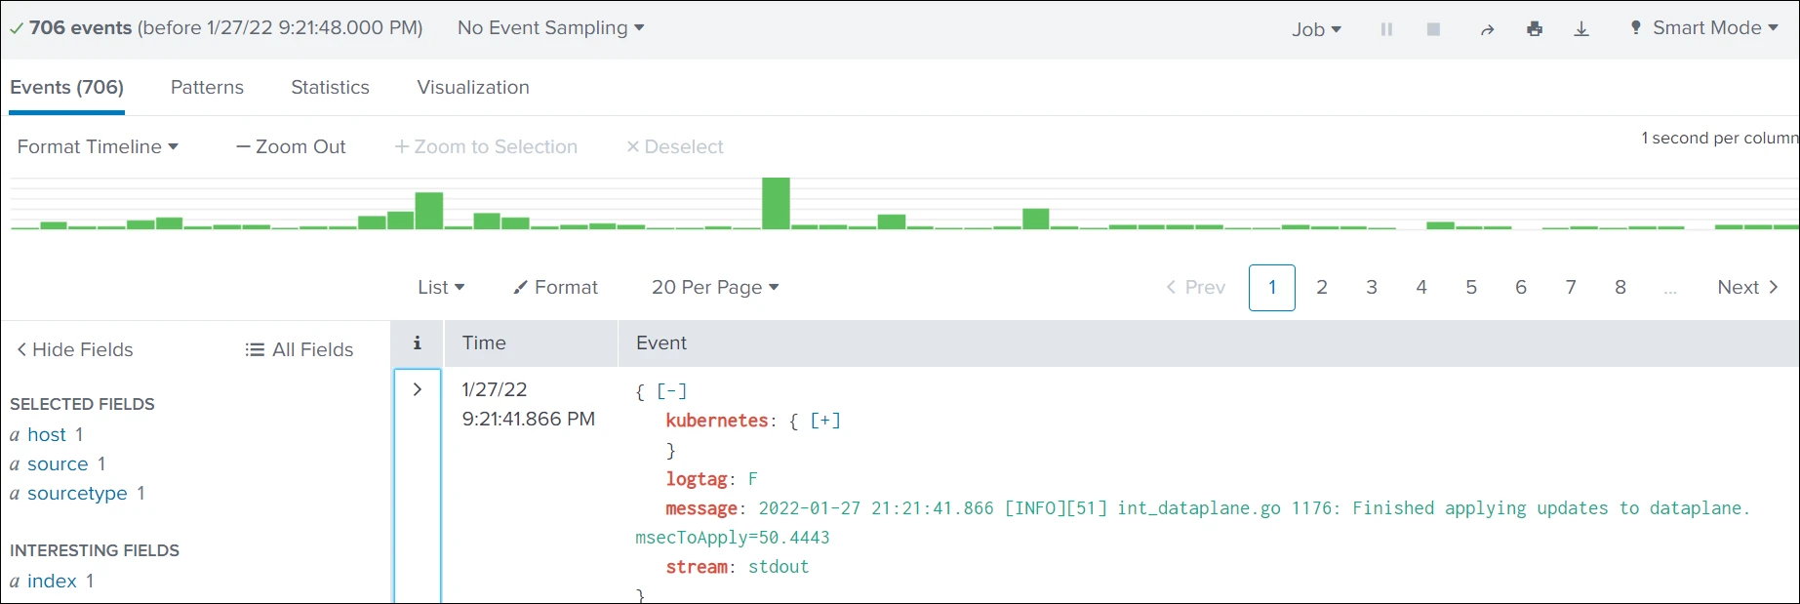Viewport: 1800px width, 604px height.
Task: Export results with download icon
Action: (x=1581, y=29)
